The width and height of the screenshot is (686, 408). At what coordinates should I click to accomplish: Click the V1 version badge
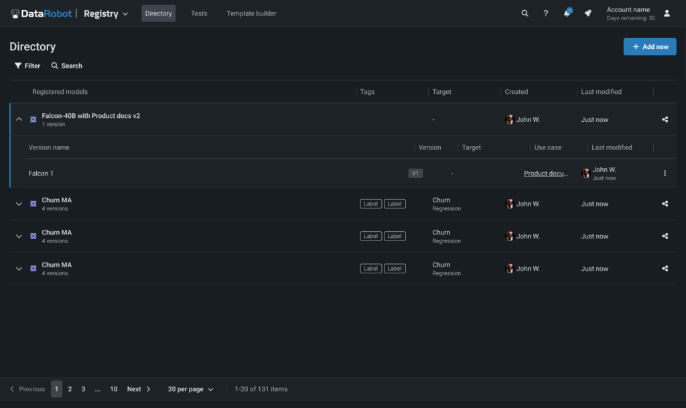[x=415, y=173]
